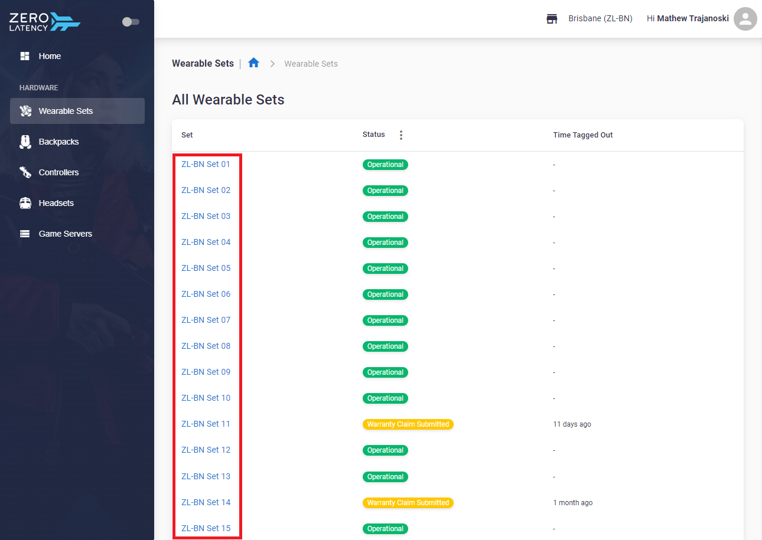Open ZL-BN Set 08 link
The width and height of the screenshot is (762, 540).
tap(206, 346)
